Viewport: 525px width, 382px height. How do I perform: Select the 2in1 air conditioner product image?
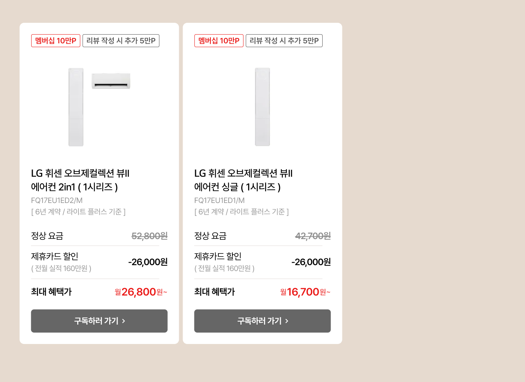(99, 107)
